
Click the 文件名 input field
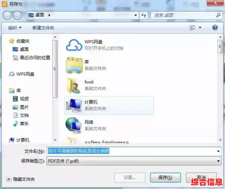click(x=134, y=151)
